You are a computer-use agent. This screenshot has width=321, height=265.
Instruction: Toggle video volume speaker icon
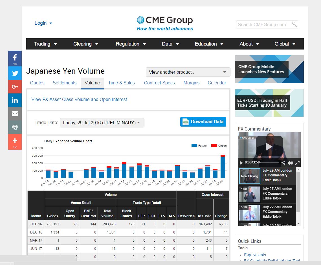(x=290, y=163)
